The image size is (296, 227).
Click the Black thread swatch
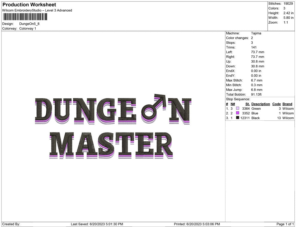tap(237, 118)
